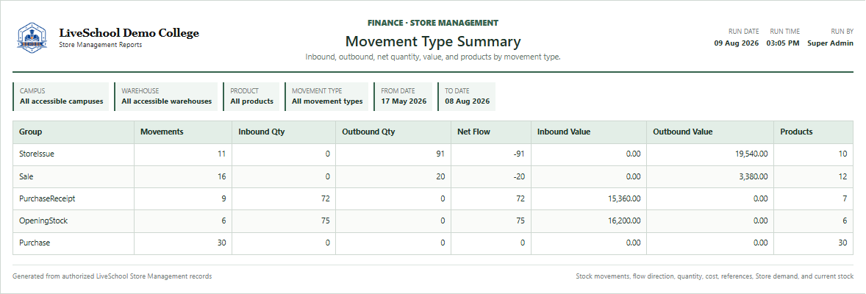The height and width of the screenshot is (294, 866).
Task: Click the Run By value Super Admin
Action: click(830, 43)
